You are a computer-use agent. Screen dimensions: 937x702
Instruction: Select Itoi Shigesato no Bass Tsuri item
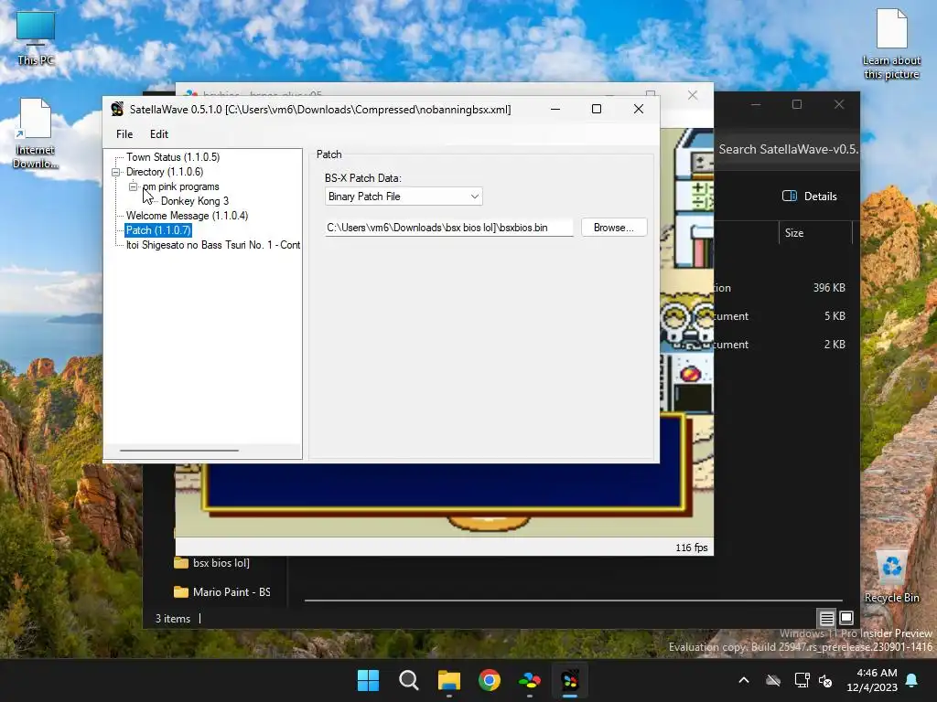point(212,245)
